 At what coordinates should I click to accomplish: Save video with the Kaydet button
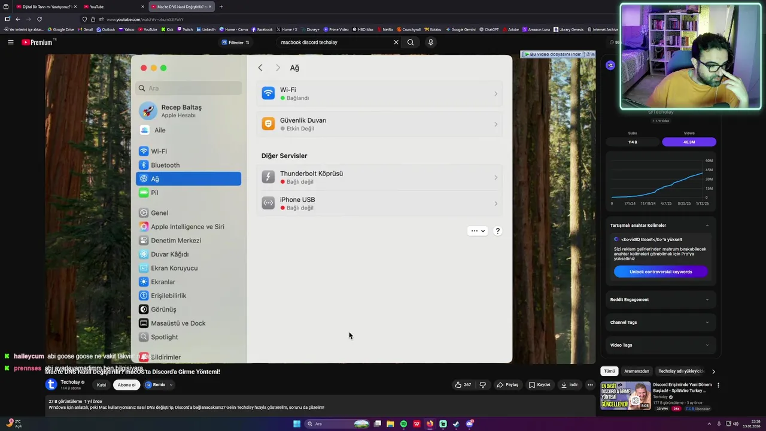539,385
